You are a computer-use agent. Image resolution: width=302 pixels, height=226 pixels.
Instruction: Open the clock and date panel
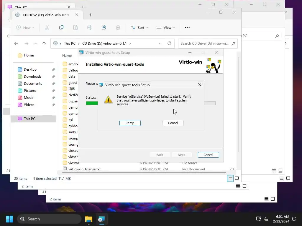point(281,219)
